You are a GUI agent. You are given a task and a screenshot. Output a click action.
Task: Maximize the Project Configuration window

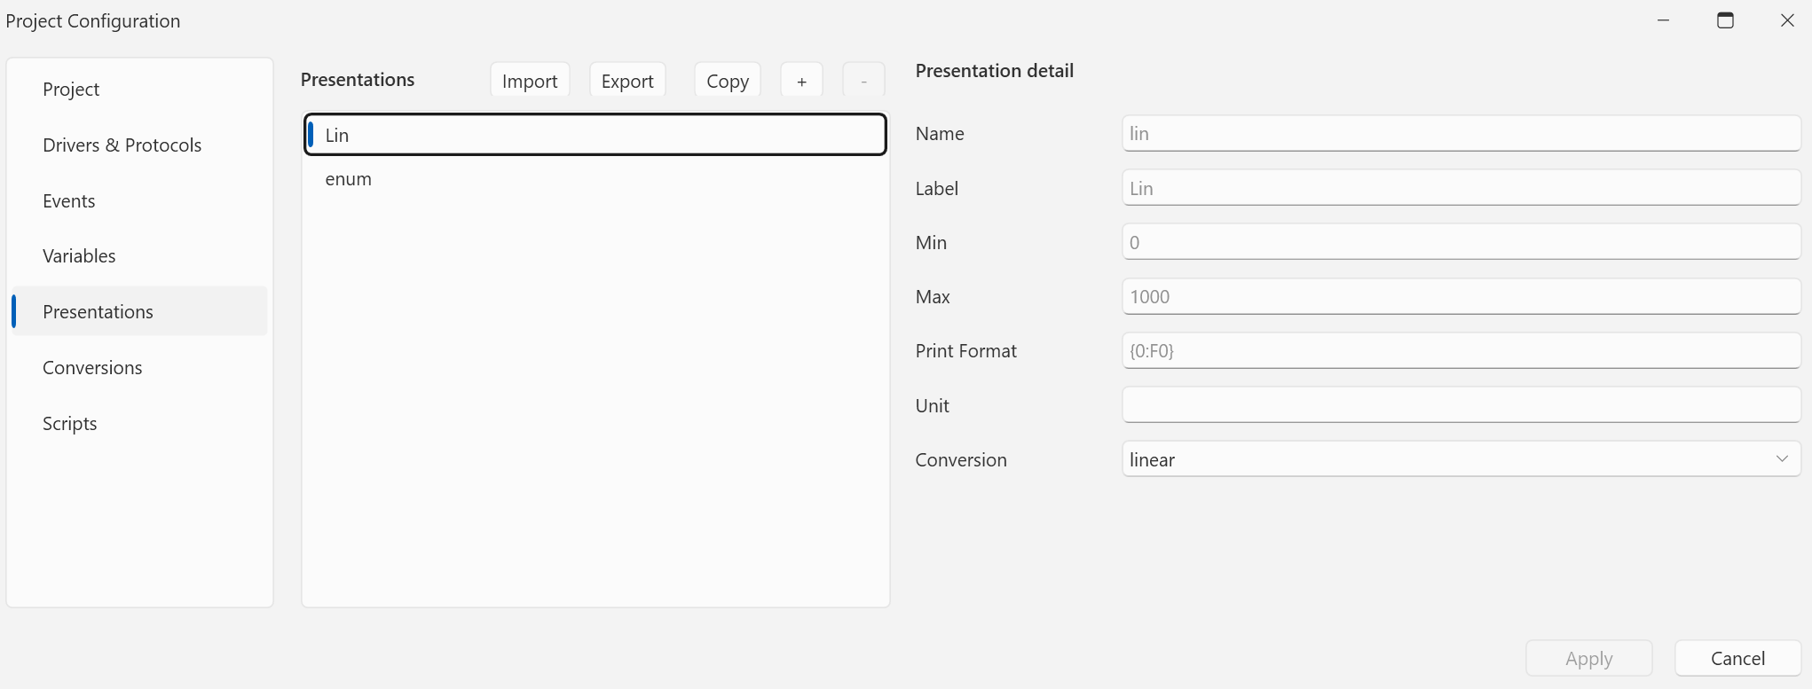coord(1725,20)
